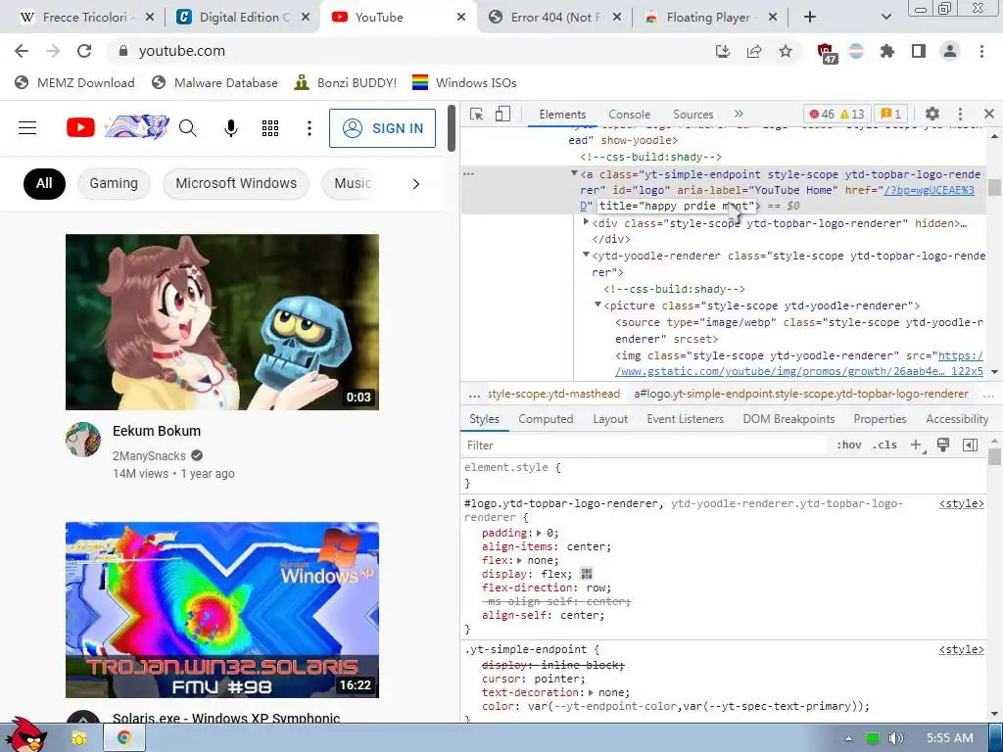Image resolution: width=1003 pixels, height=752 pixels.
Task: Click the yoodle pride doodle image
Action: pyautogui.click(x=137, y=126)
